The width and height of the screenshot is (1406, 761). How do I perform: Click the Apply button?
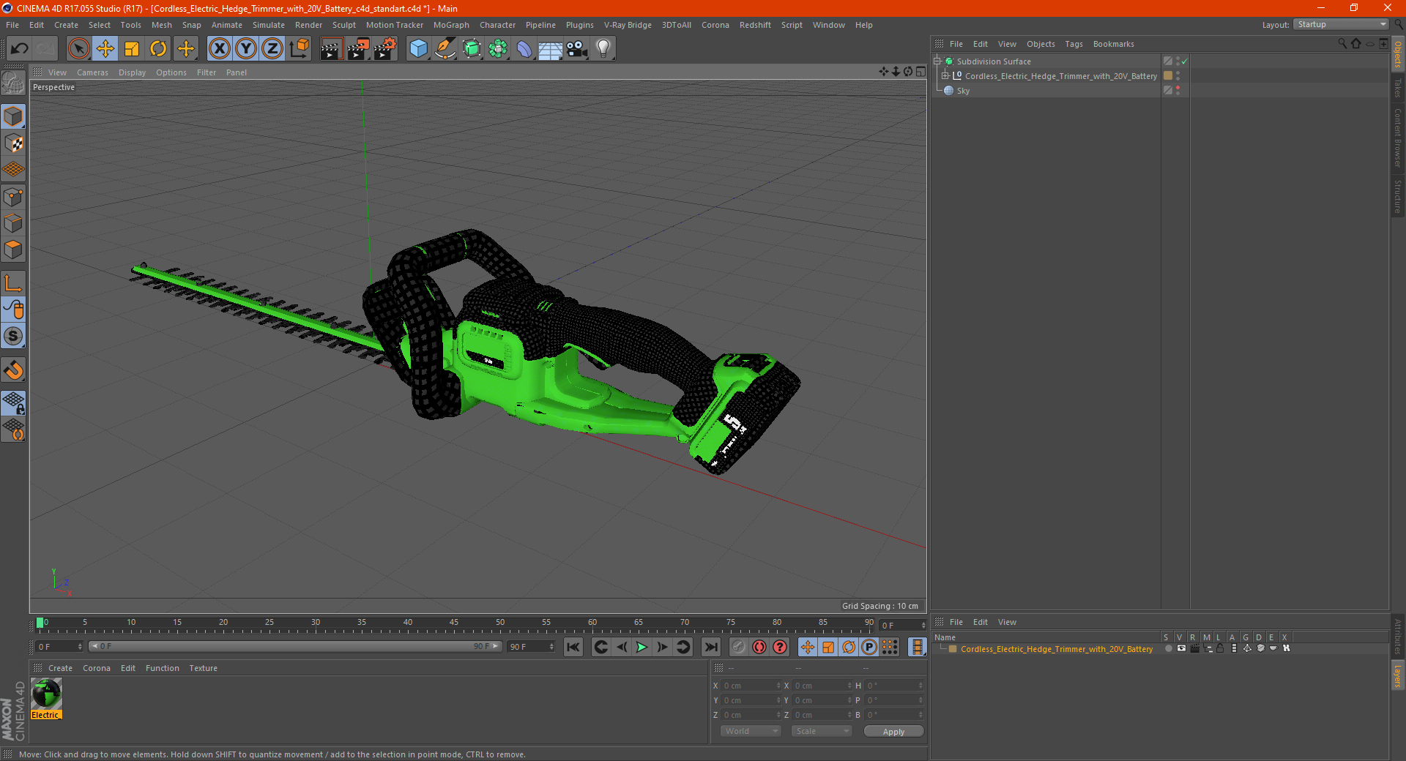click(x=893, y=732)
